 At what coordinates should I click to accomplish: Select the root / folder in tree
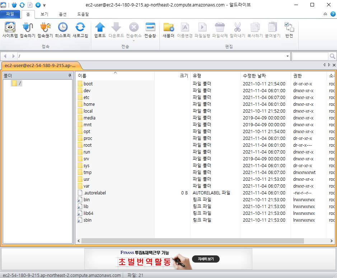coord(17,83)
